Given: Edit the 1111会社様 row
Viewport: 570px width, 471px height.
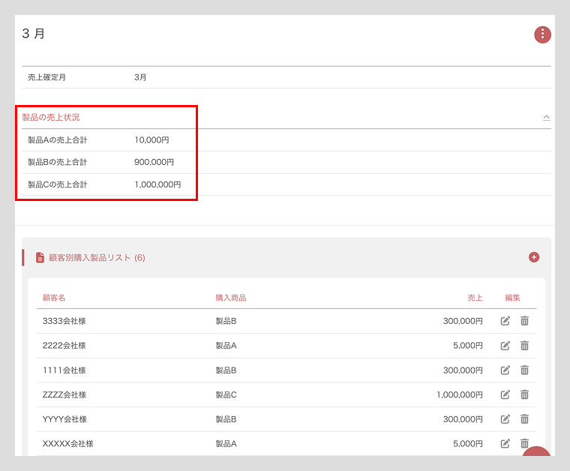Looking at the screenshot, I should (x=505, y=370).
